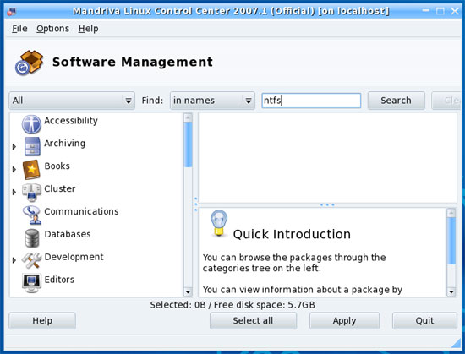The image size is (465, 354).
Task: Click the category list scroll up arrow
Action: tap(188, 117)
